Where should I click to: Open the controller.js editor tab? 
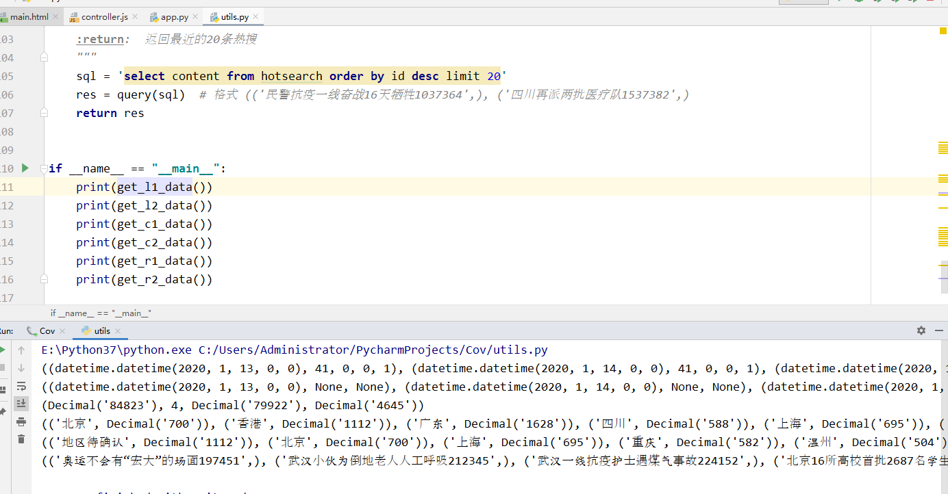[104, 16]
